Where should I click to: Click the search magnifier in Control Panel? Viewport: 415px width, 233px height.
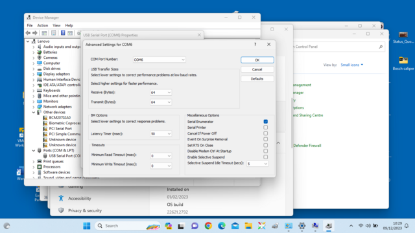[381, 47]
